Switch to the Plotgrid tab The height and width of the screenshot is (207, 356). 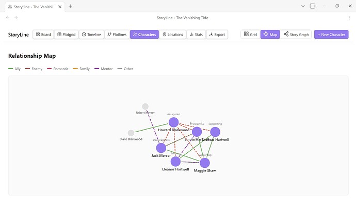pyautogui.click(x=66, y=35)
